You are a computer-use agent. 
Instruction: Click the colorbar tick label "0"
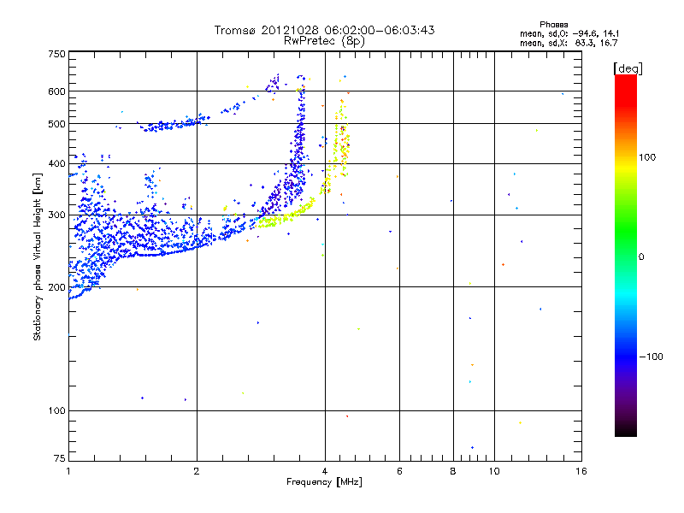click(x=641, y=257)
